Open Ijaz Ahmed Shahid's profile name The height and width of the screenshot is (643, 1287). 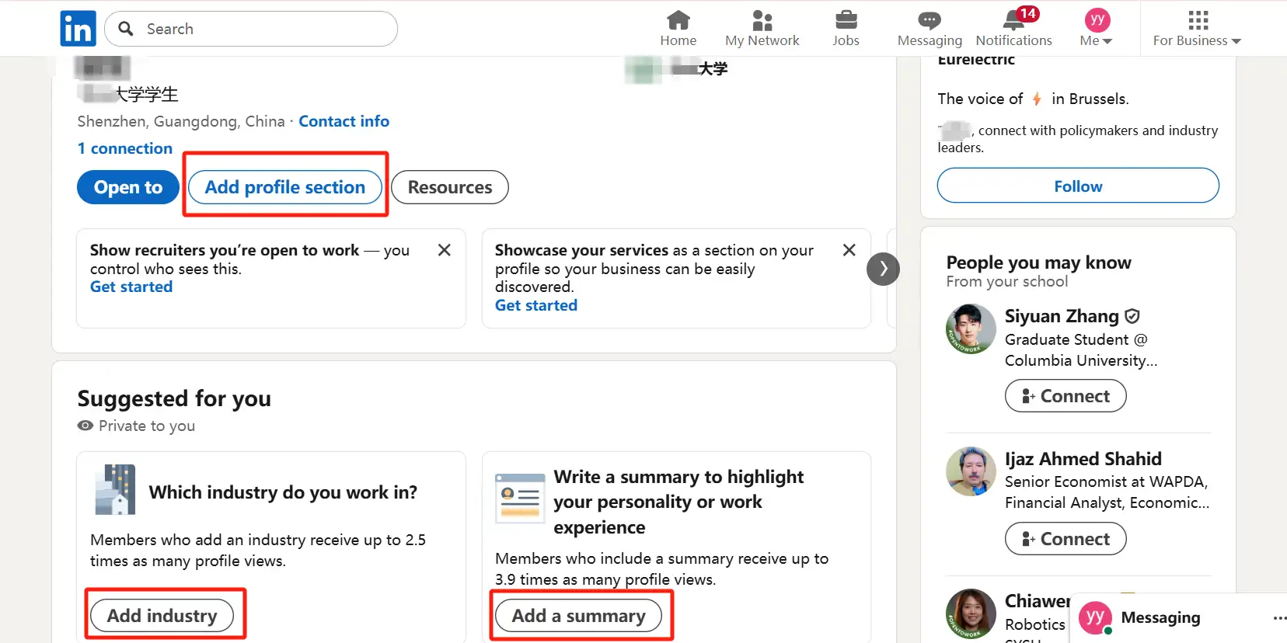tap(1083, 459)
